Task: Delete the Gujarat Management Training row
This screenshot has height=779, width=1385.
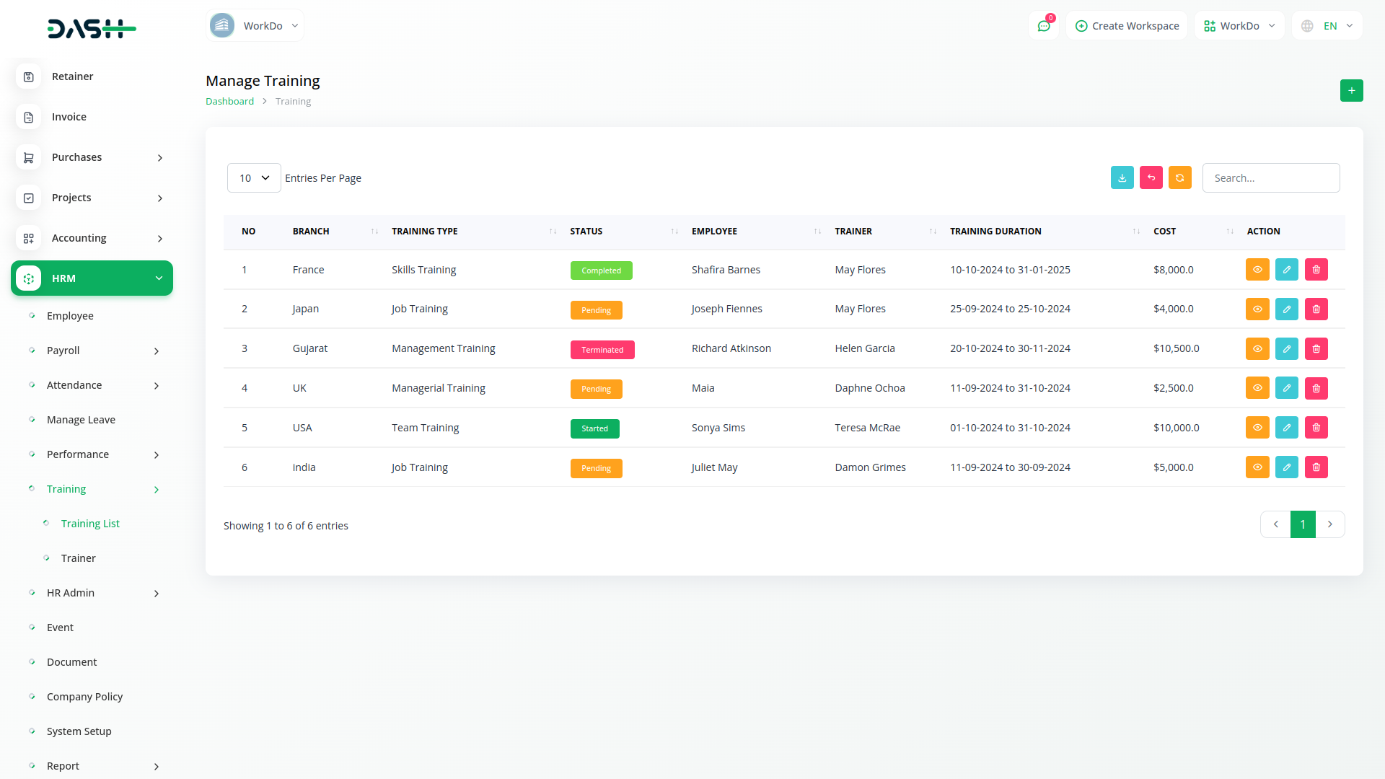Action: tap(1316, 349)
